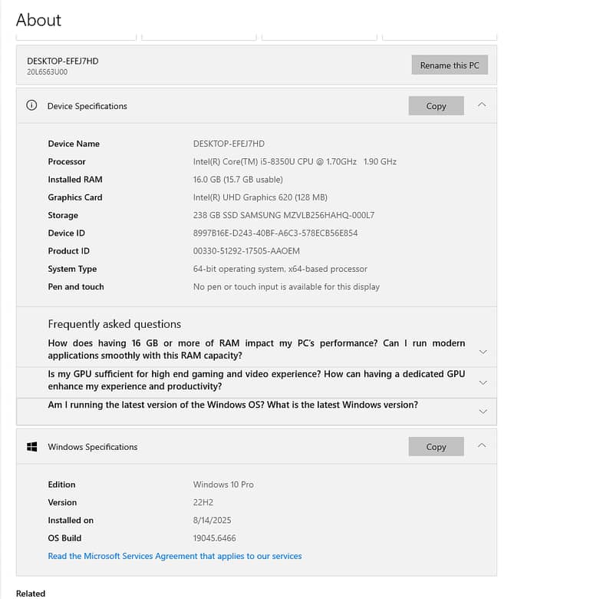Click the Windows logo icon
This screenshot has width=613, height=599.
click(31, 447)
